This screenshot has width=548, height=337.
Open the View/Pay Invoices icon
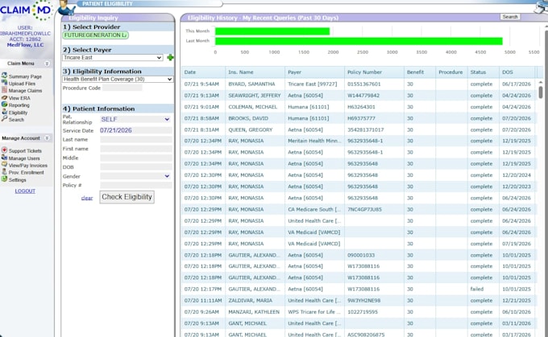coord(4,164)
